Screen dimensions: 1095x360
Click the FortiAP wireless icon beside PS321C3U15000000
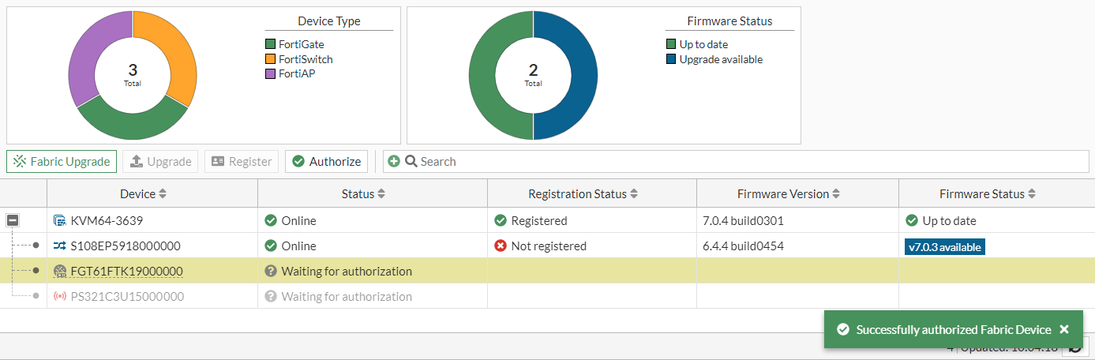(60, 297)
